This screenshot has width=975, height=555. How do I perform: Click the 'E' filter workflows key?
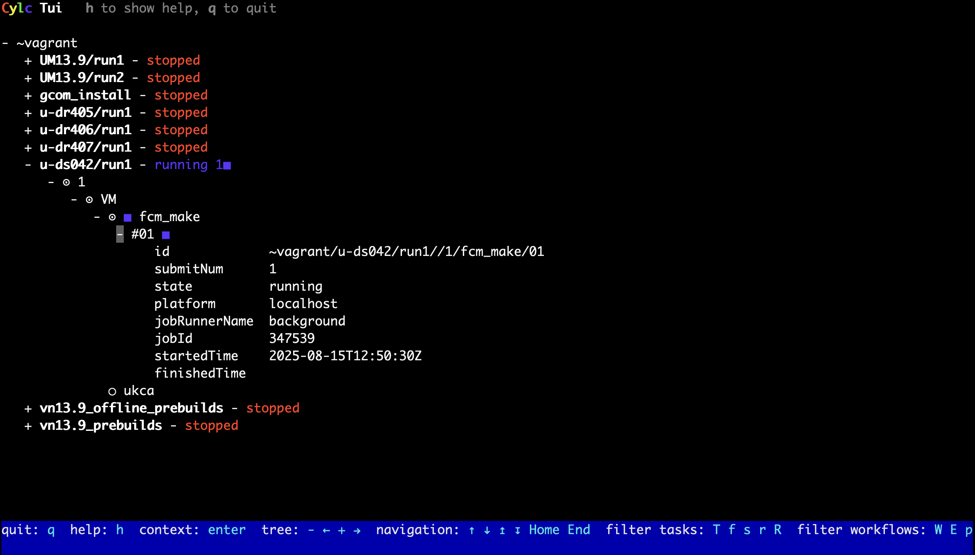954,530
